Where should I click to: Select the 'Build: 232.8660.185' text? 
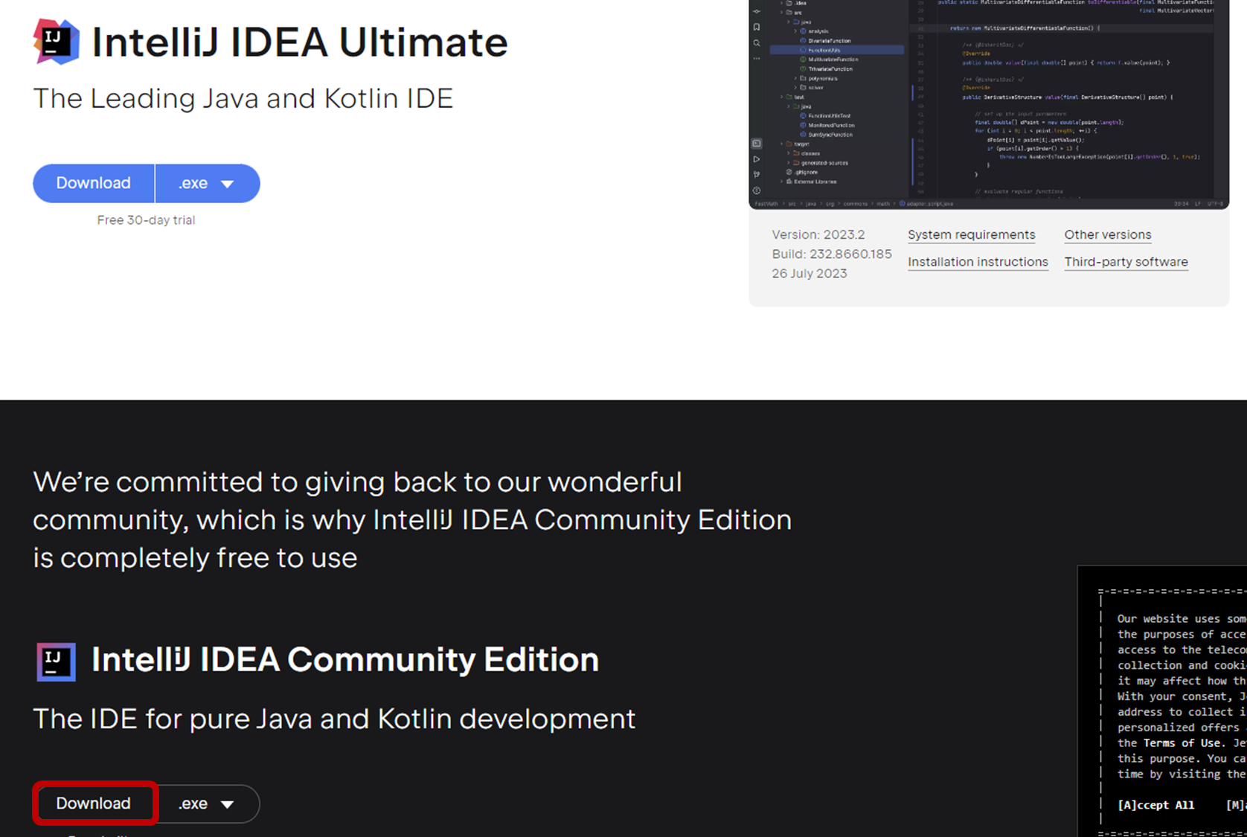coord(831,254)
